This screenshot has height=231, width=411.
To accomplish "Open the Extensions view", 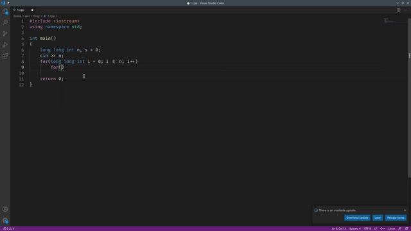I will coord(5,56).
